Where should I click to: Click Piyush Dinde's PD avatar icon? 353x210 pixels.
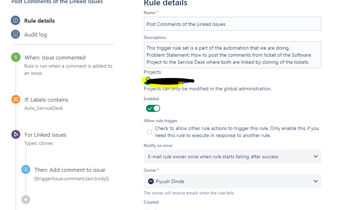pos(151,181)
